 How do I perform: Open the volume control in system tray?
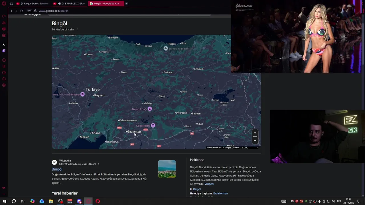(333, 201)
